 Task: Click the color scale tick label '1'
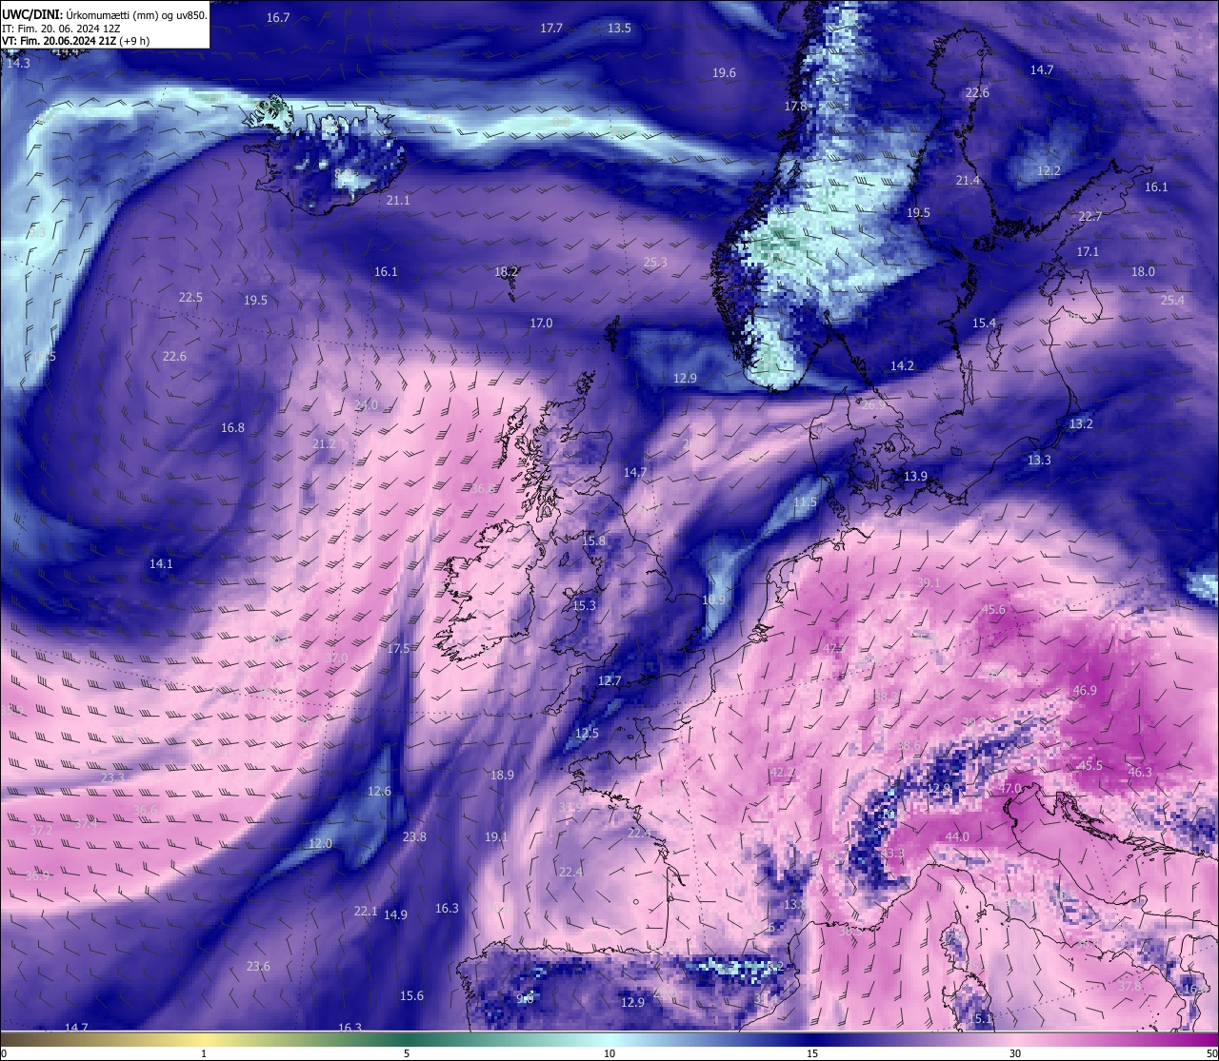click(x=204, y=1053)
